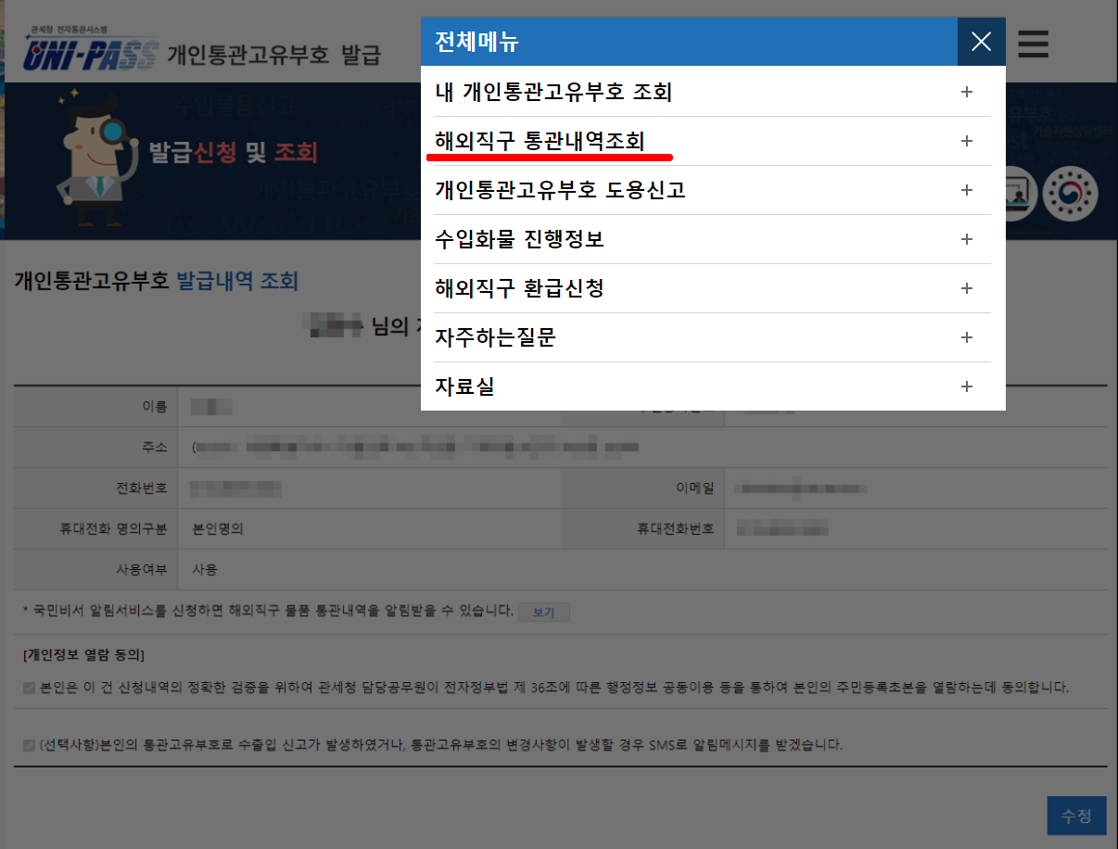Toggle SMS 알림메시지 optional checkbox

[x=30, y=745]
